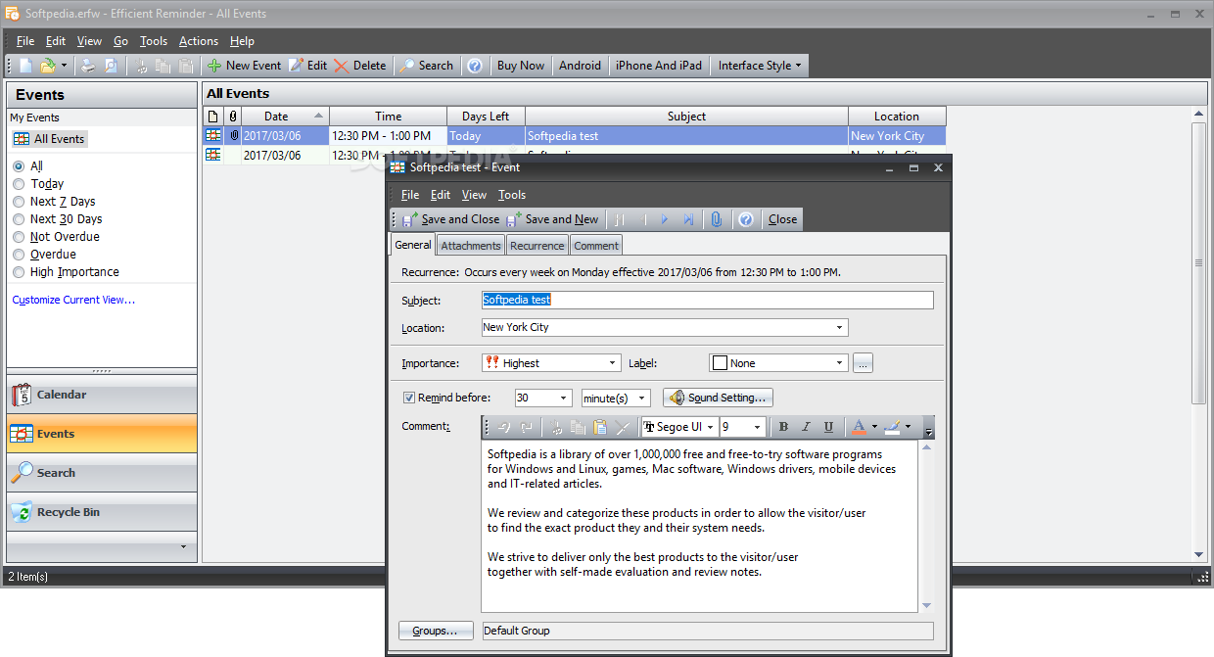Open the Label dropdown
The image size is (1214, 657).
coord(840,363)
